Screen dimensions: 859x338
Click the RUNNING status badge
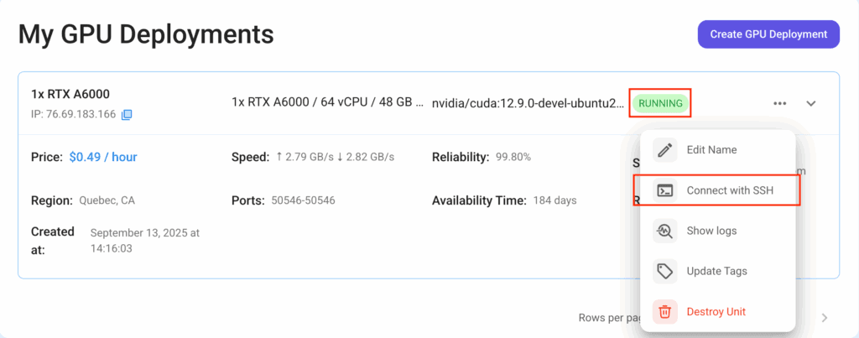661,103
